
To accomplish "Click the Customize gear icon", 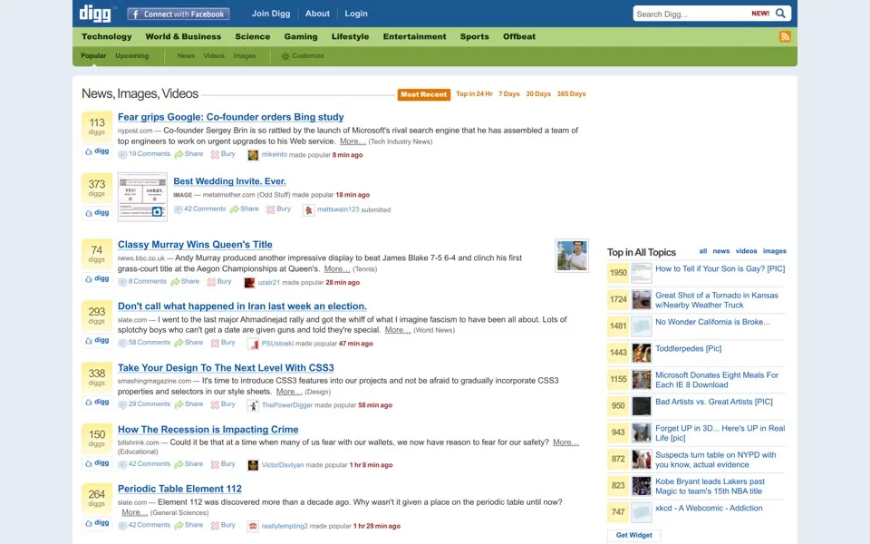I will tap(285, 56).
